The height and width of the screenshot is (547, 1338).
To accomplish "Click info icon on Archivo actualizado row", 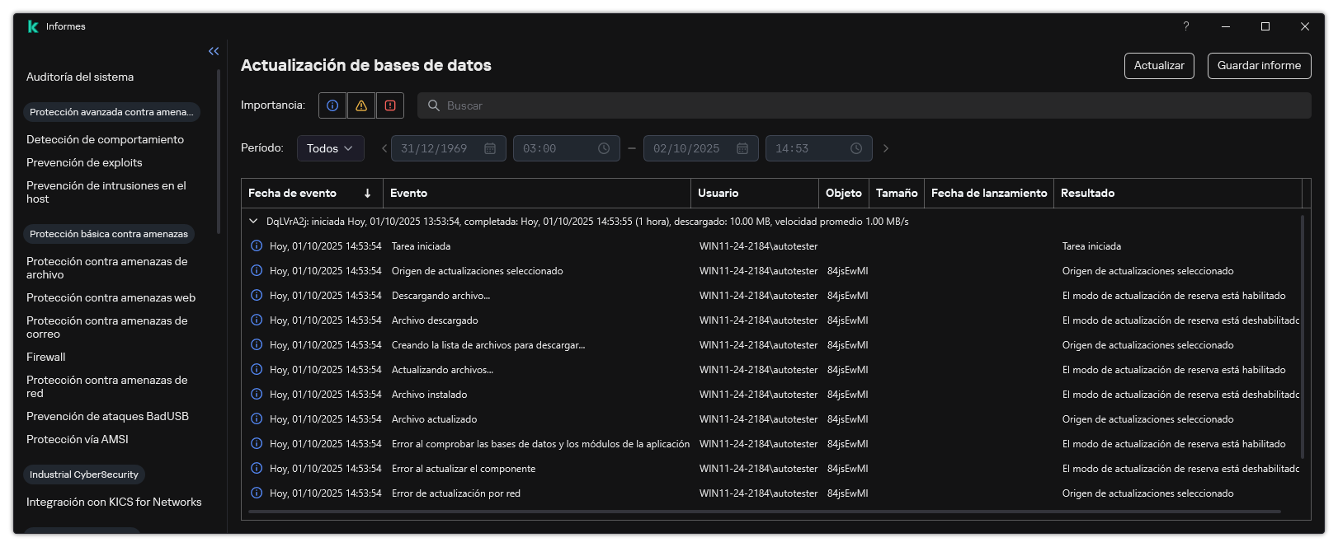I will click(257, 419).
